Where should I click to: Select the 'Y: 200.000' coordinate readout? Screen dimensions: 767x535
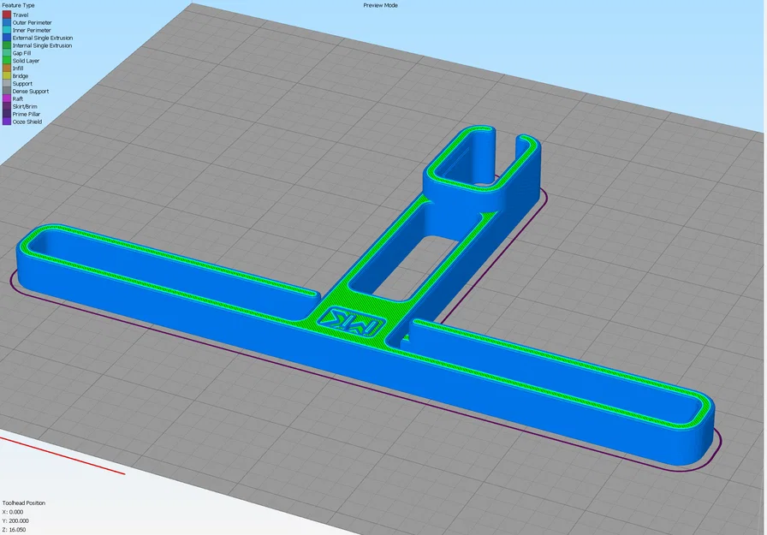[x=15, y=520]
